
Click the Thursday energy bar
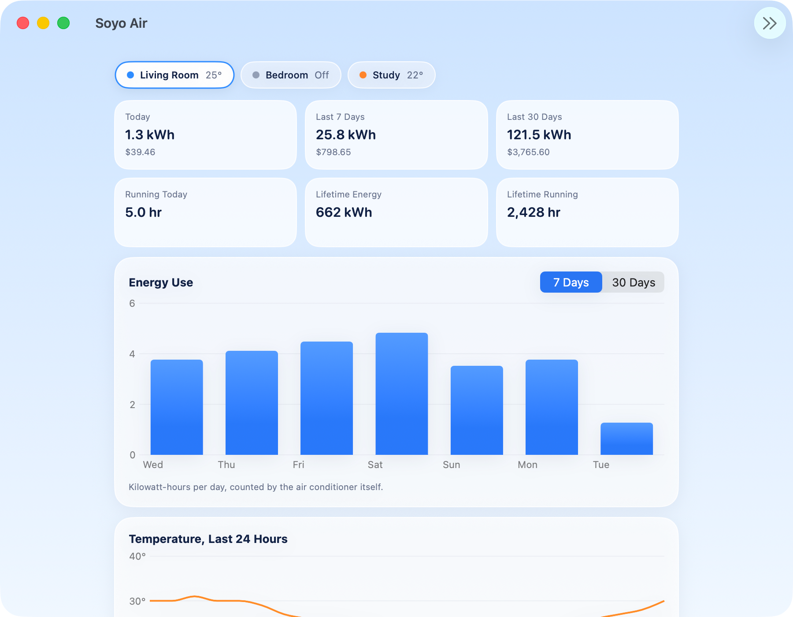coord(252,403)
